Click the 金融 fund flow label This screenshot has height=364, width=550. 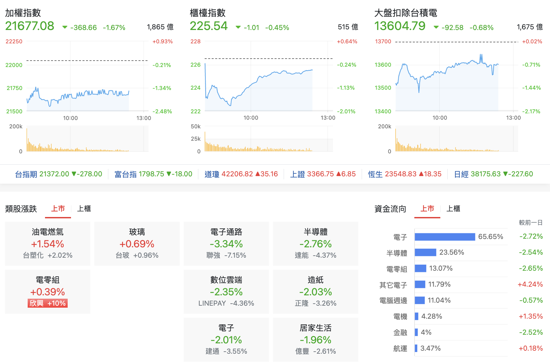click(x=400, y=333)
